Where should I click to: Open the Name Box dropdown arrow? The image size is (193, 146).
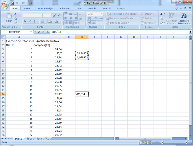point(31,32)
